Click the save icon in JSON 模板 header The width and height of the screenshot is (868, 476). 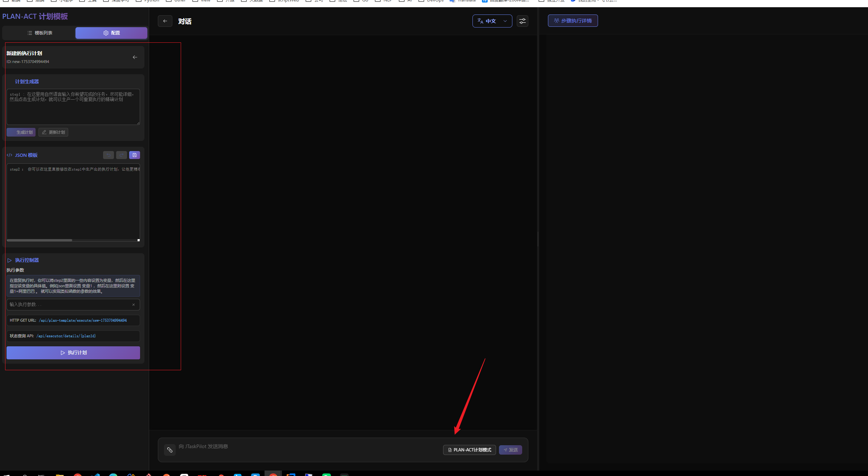[x=134, y=155]
